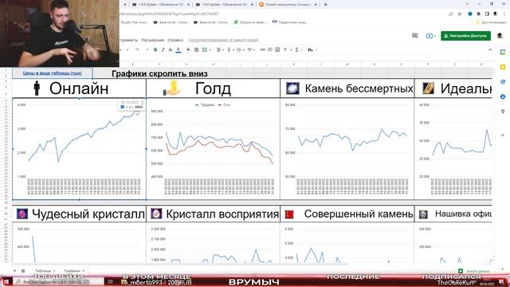Click the Windows taskbar search box
Screen dimensions: 510x287
[58, 281]
